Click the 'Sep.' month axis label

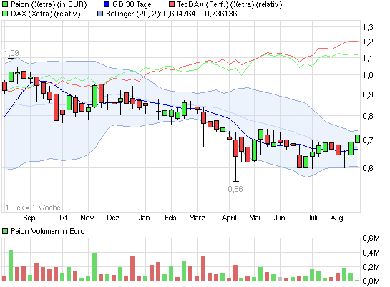pyautogui.click(x=30, y=218)
